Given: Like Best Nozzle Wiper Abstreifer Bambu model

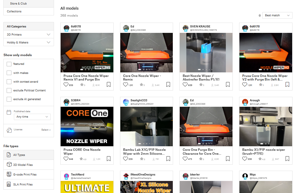Looking at the screenshot, I should click(x=185, y=84).
